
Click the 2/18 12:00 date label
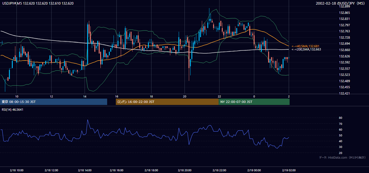click(51, 170)
